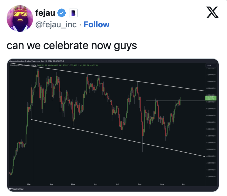Viewport: 227px width, 196px height.
Task: Click the X logo
Action: click(212, 12)
